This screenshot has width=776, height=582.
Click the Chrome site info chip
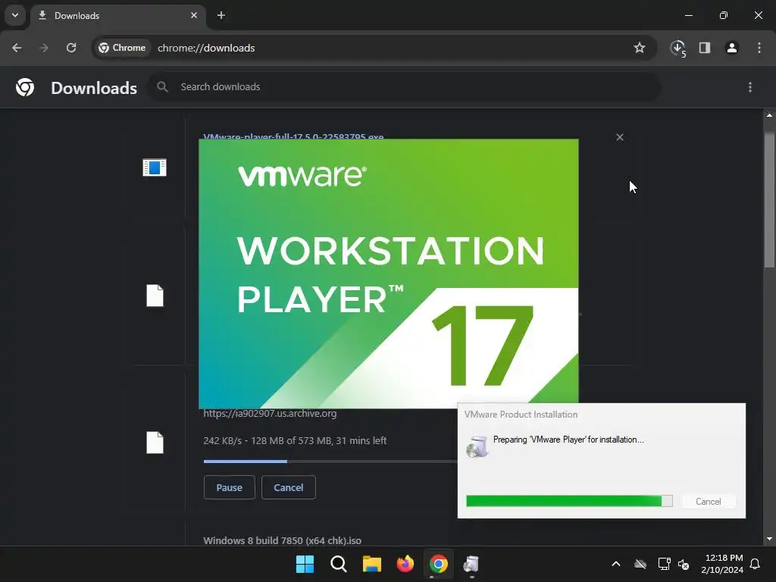(122, 48)
